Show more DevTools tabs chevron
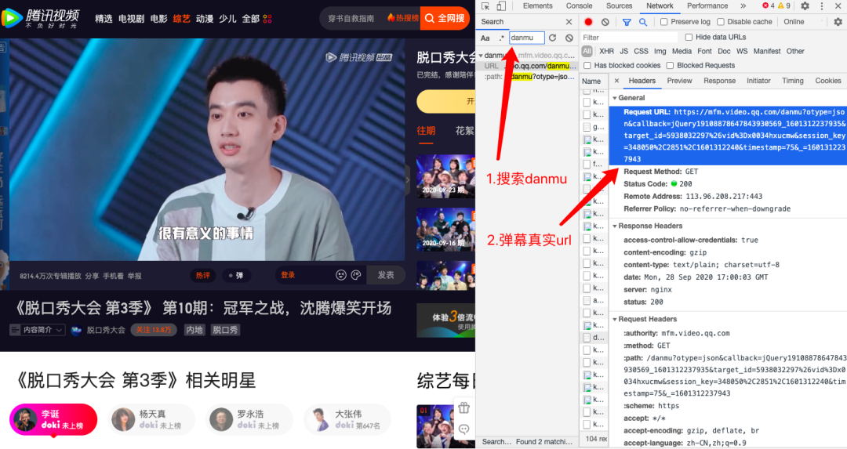847x449 pixels. click(x=743, y=6)
